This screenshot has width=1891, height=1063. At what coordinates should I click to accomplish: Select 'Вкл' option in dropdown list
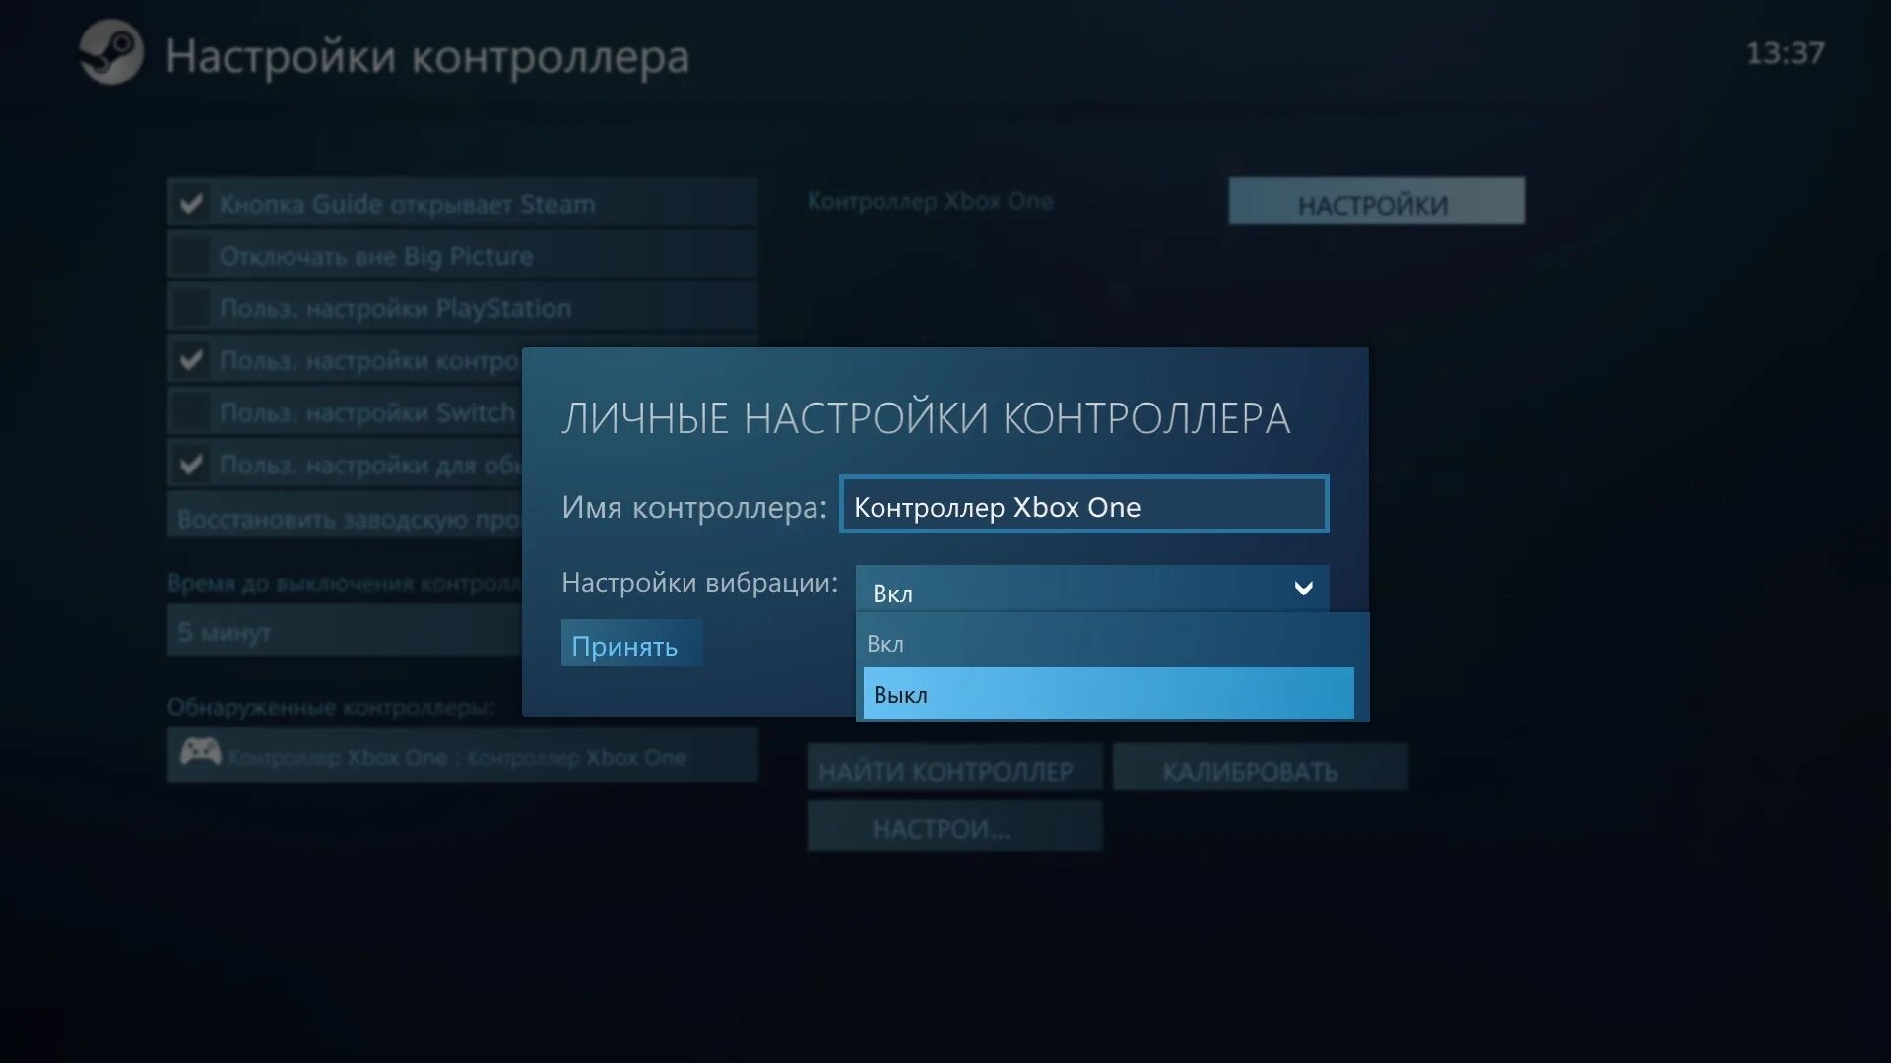click(1108, 644)
